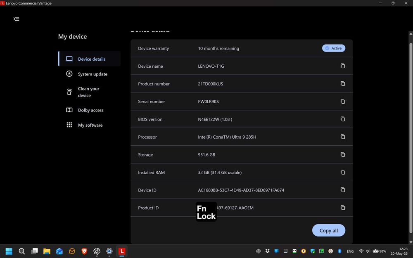
Task: Open the orange mail client taskbar icon
Action: [71, 251]
